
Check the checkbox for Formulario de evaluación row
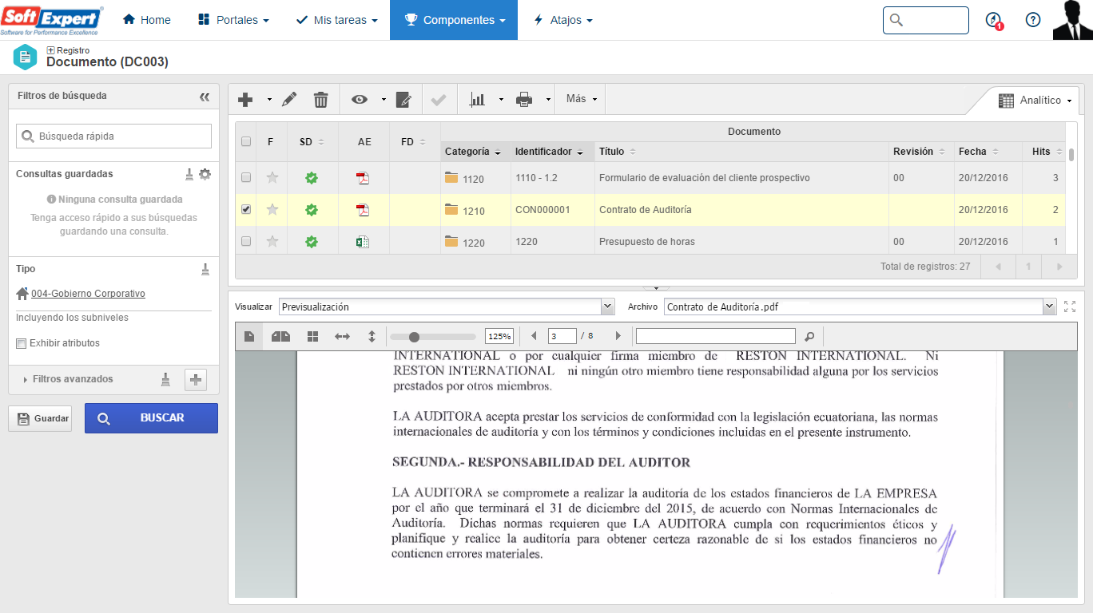coord(246,177)
